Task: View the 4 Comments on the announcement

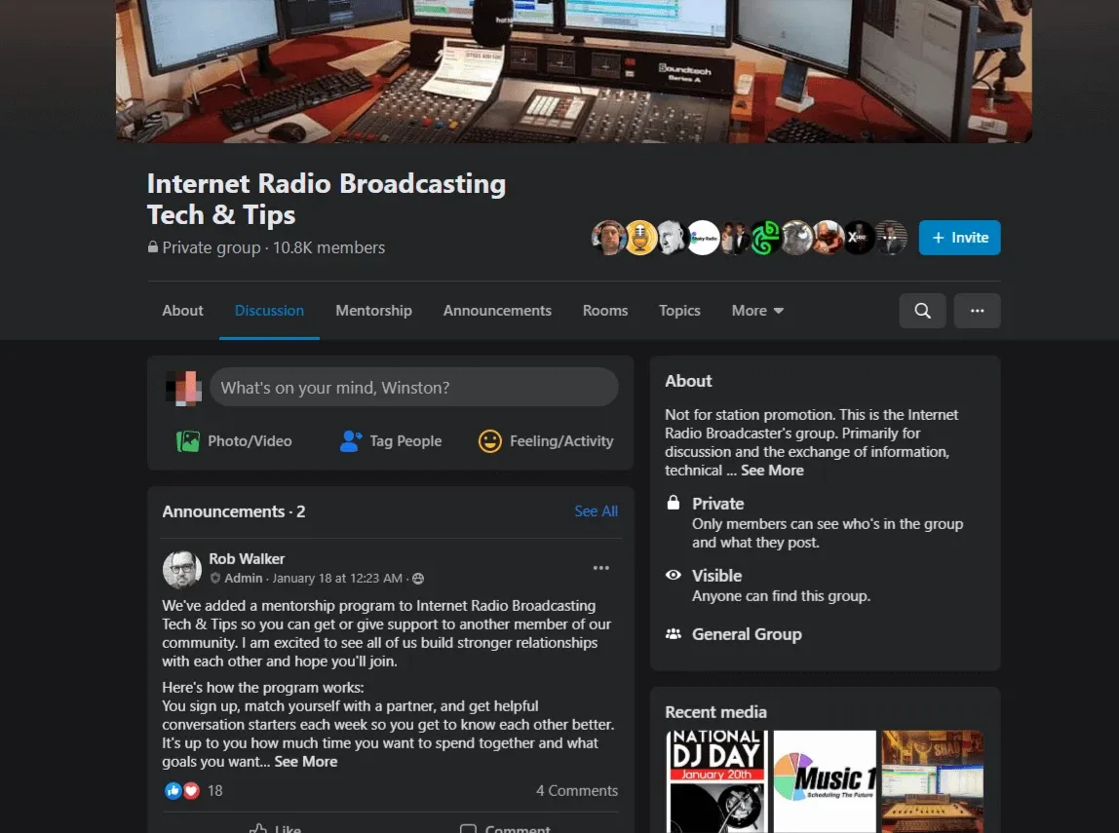Action: pyautogui.click(x=577, y=790)
